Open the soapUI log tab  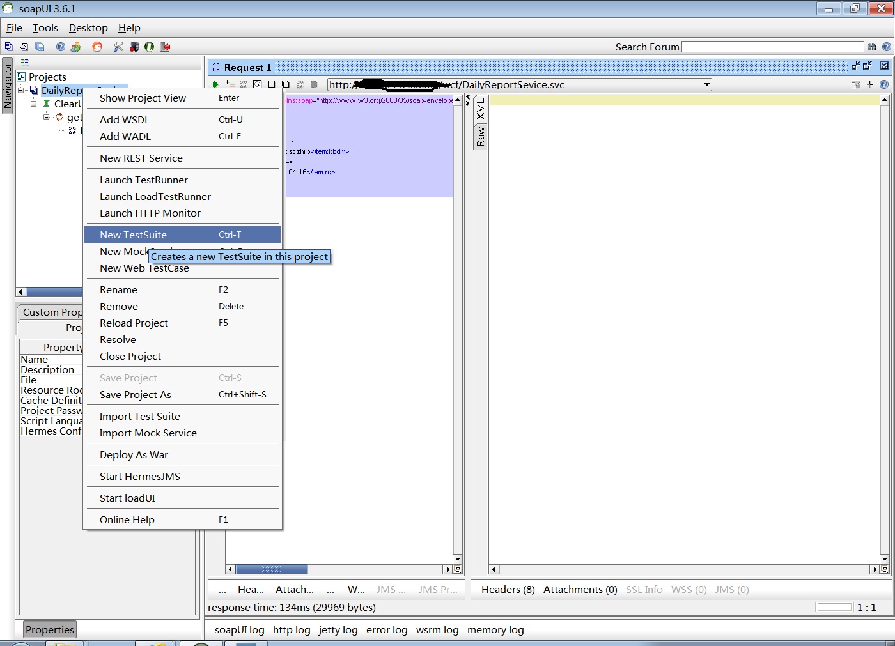click(239, 629)
